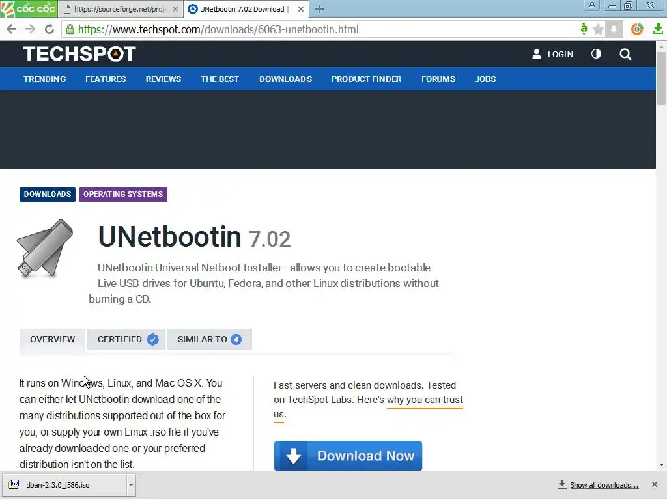667x500 pixels.
Task: Close the sourceforge.net tab
Action: [175, 9]
